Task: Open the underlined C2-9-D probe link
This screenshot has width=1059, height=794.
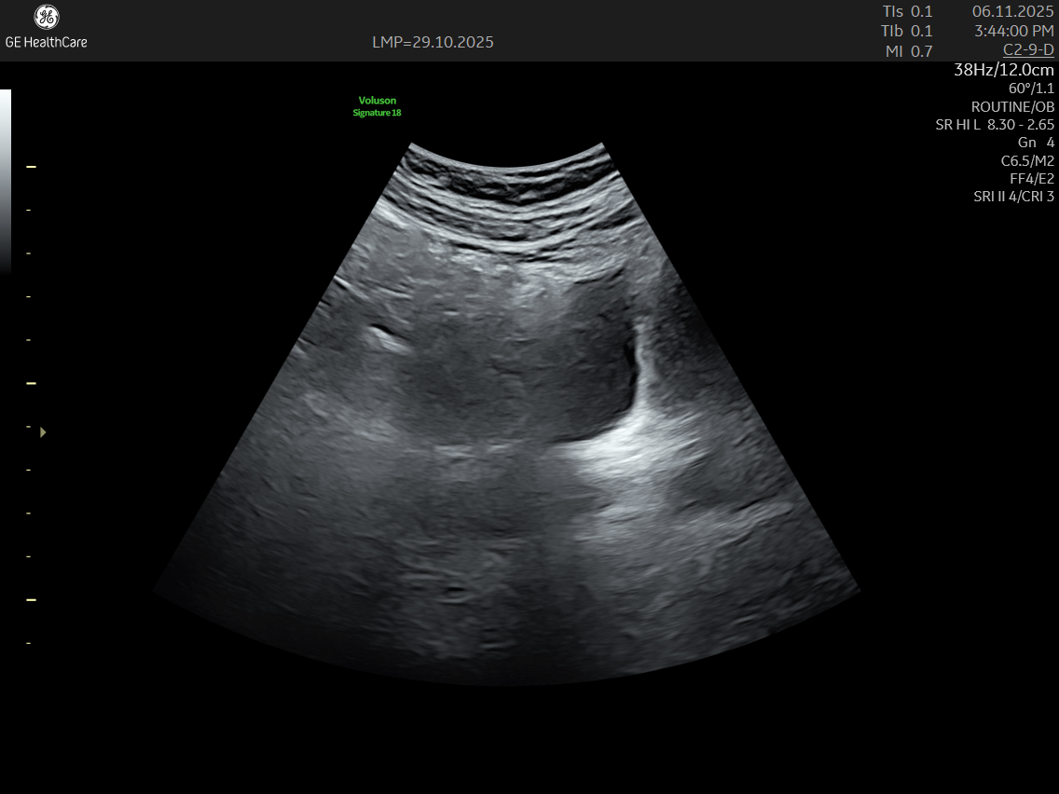Action: pyautogui.click(x=1028, y=49)
